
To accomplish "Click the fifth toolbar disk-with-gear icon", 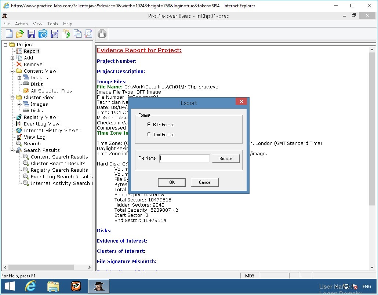I will point(54,34).
